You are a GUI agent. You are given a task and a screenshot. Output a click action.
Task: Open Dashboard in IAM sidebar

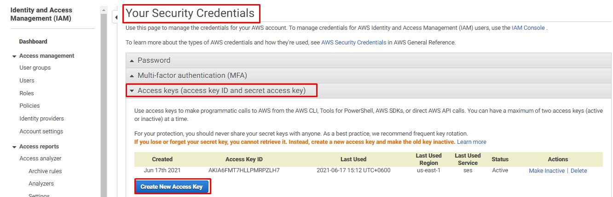pyautogui.click(x=33, y=42)
